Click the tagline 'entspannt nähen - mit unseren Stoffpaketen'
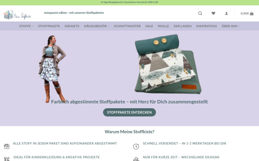The width and height of the screenshot is (259, 161). tap(74, 12)
